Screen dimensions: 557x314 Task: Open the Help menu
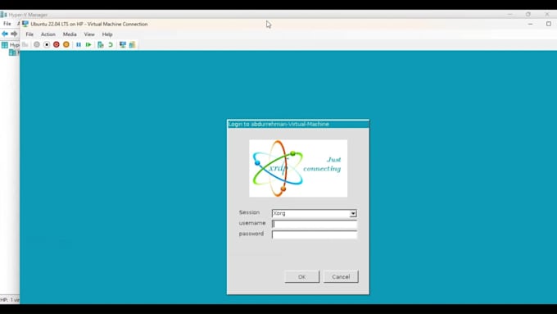point(107,34)
